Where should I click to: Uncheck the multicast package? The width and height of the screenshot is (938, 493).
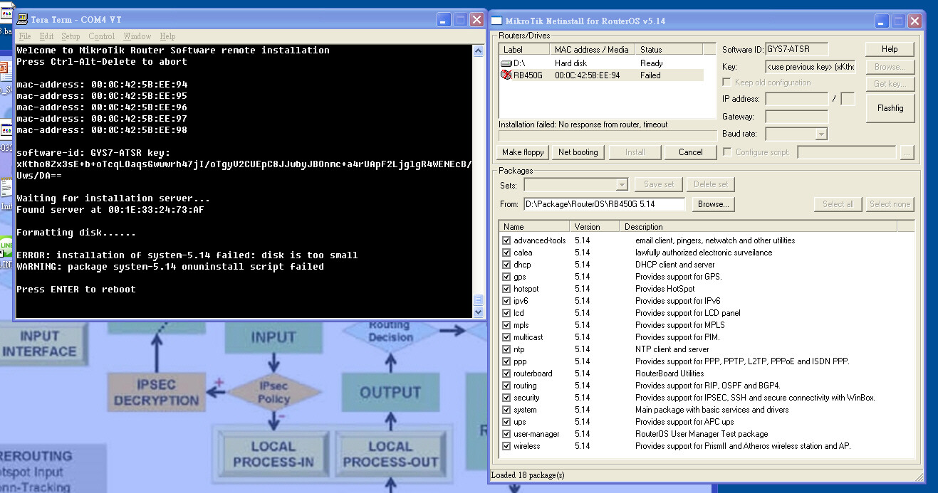click(x=506, y=337)
